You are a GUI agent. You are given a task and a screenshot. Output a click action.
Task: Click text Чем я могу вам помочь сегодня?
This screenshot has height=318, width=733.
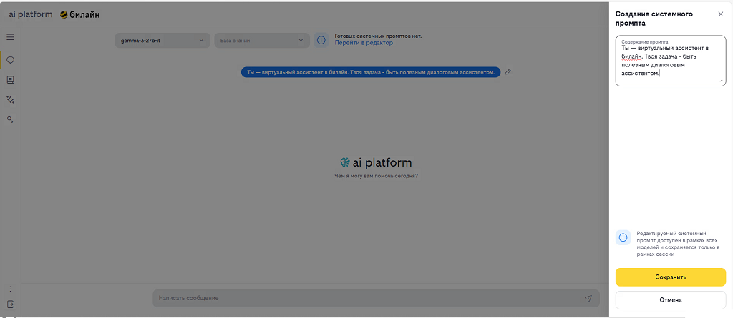click(x=376, y=176)
